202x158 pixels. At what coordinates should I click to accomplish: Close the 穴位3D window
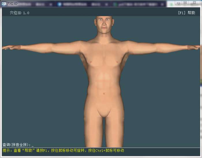[194, 3]
